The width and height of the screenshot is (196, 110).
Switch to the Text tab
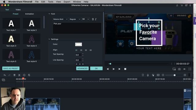7,9
